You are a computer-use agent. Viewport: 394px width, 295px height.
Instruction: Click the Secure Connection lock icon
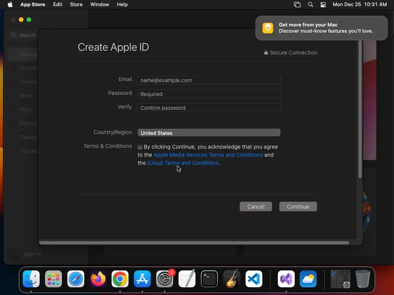(266, 53)
